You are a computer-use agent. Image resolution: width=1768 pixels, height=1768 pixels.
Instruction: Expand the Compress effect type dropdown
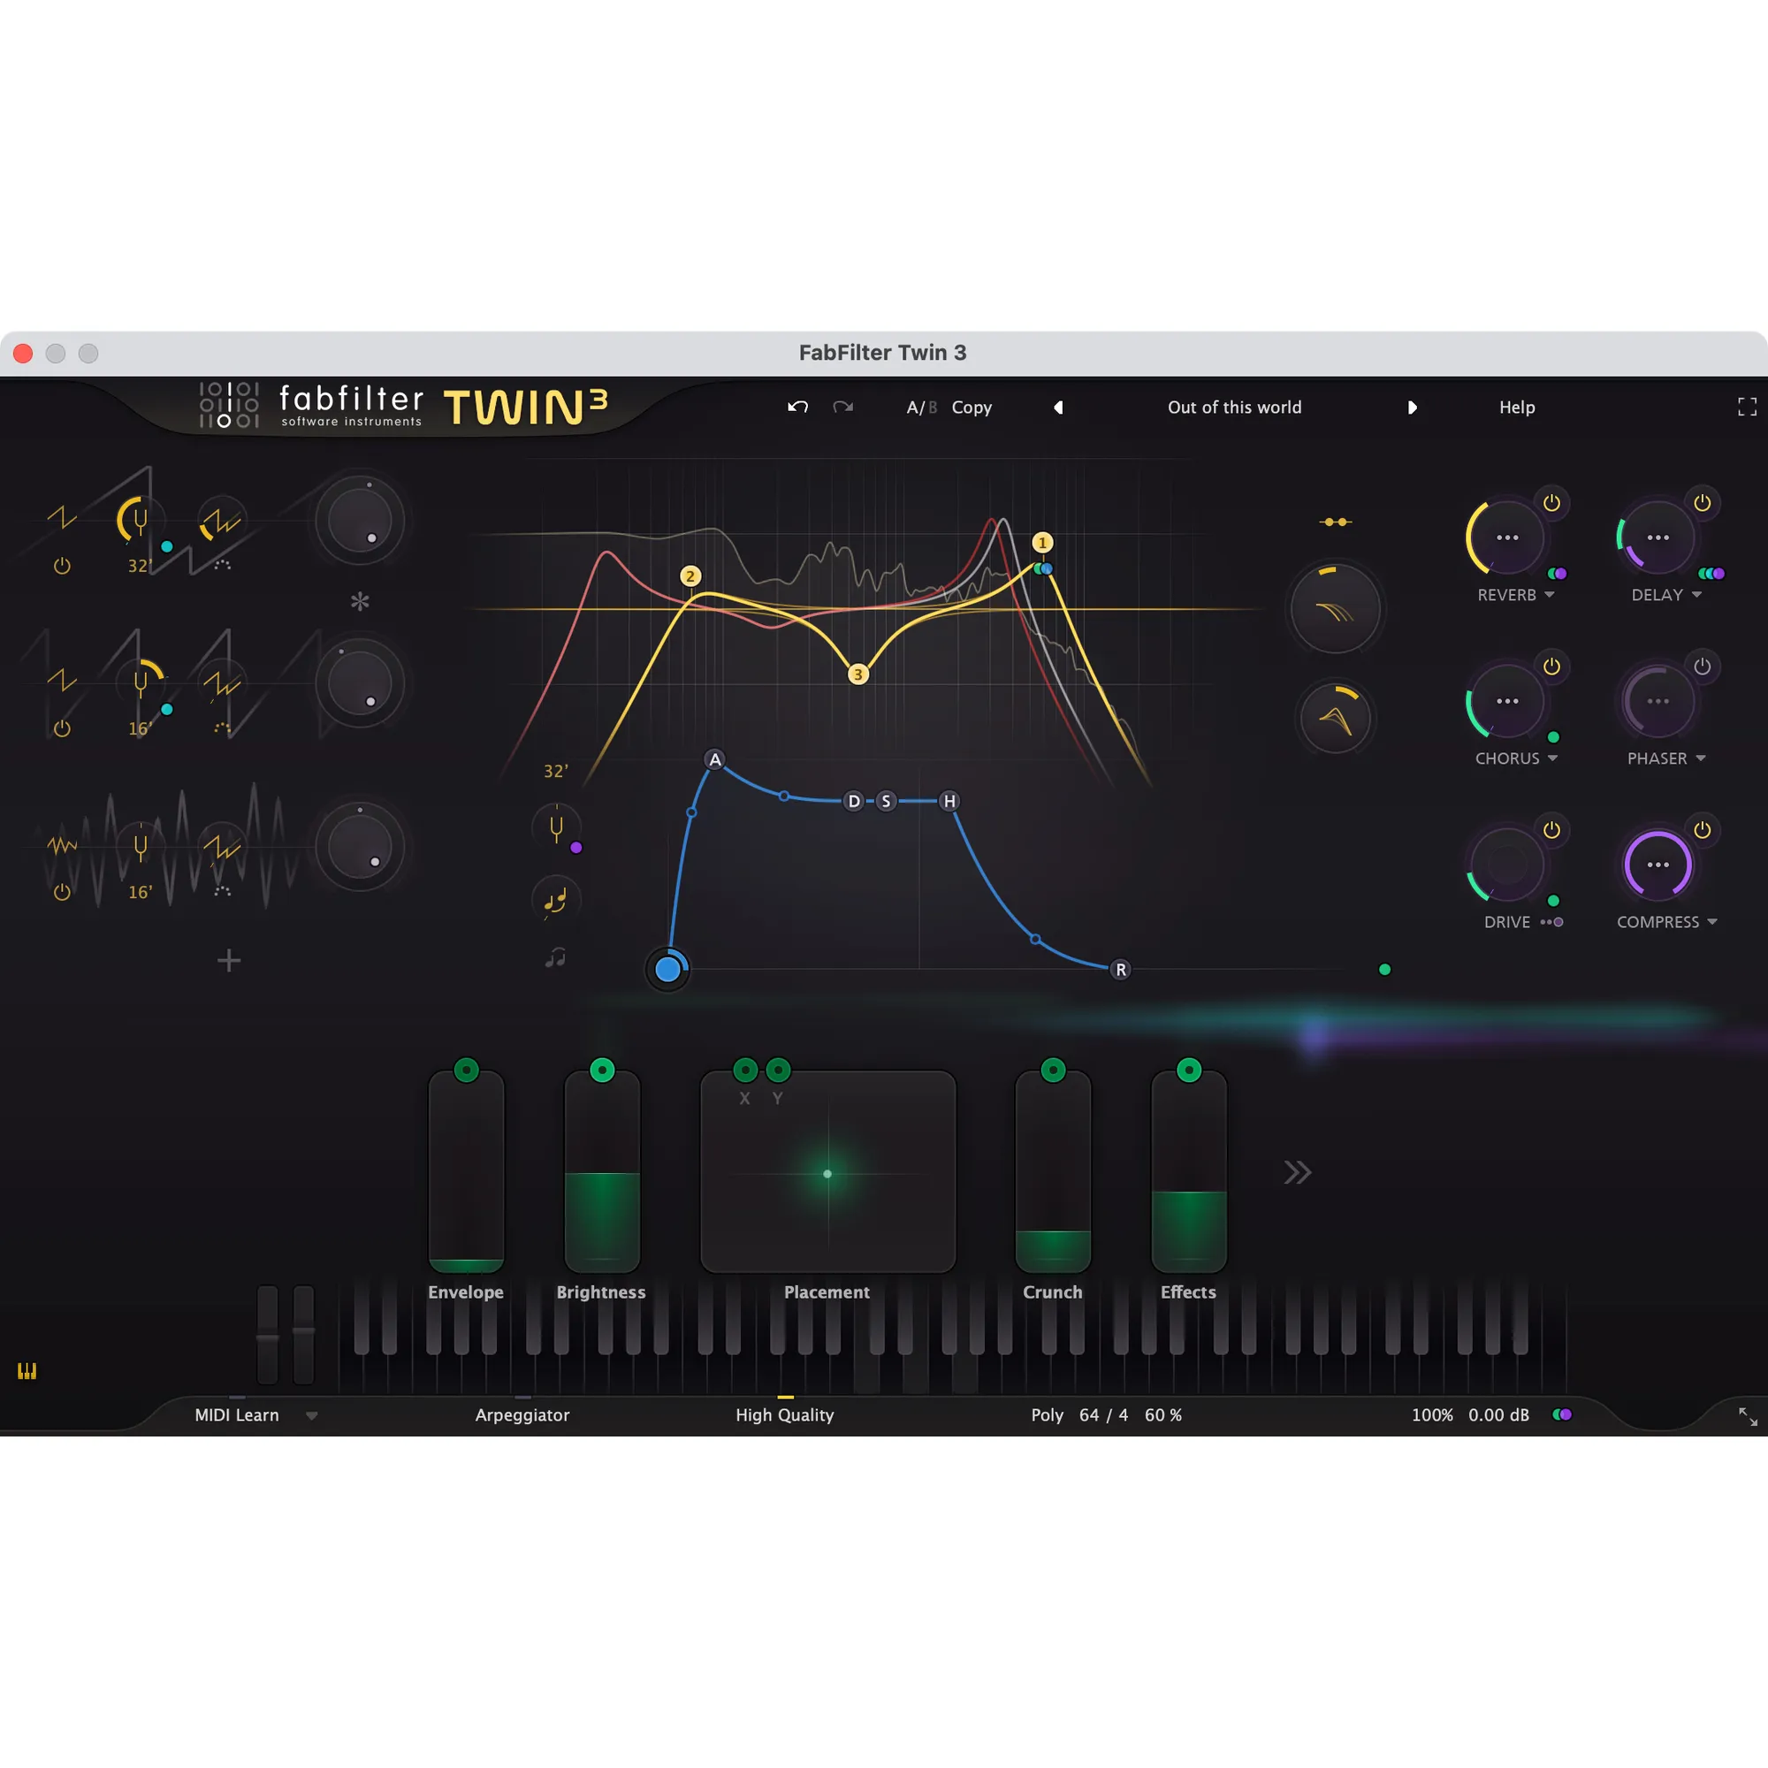pos(1712,921)
